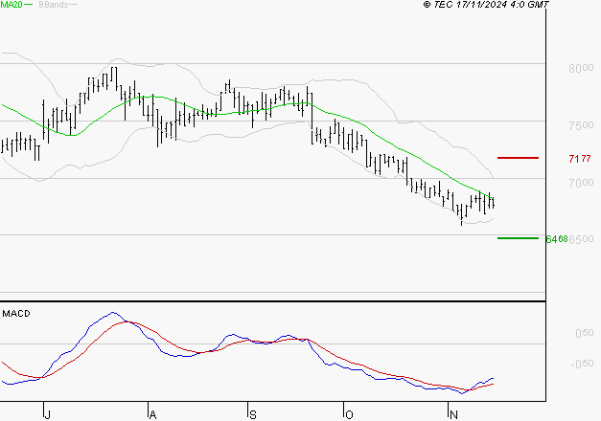Click the O month marker on time axis
This screenshot has width=601, height=421.
[349, 413]
